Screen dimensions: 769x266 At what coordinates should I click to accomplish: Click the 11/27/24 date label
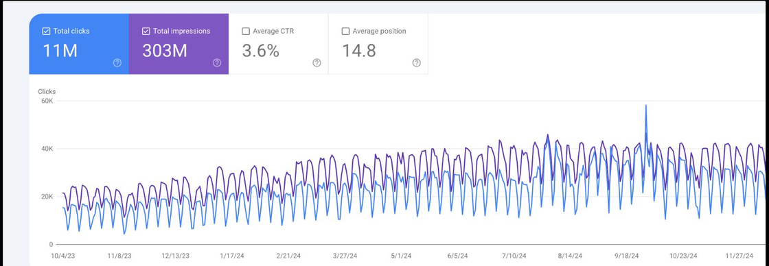click(739, 256)
